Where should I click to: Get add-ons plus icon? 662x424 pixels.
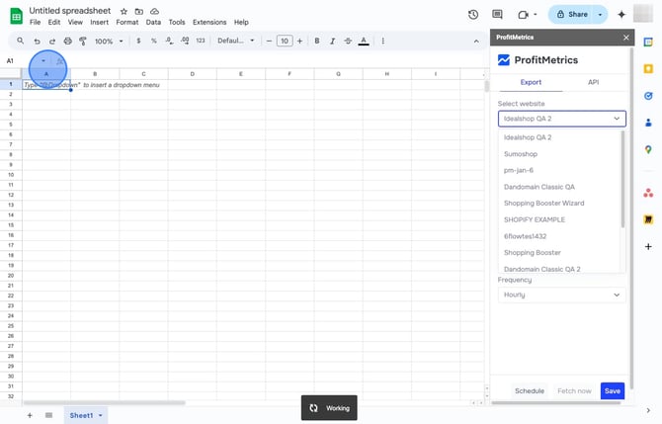click(648, 246)
